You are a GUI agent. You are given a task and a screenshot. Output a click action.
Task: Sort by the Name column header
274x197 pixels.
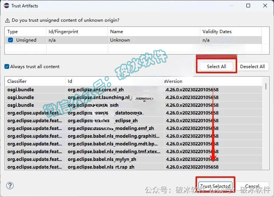[154, 32]
